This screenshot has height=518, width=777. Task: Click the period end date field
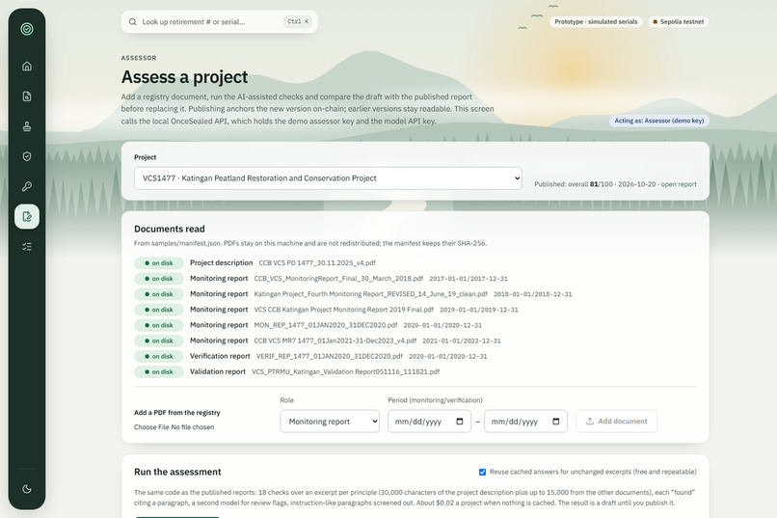coord(525,422)
